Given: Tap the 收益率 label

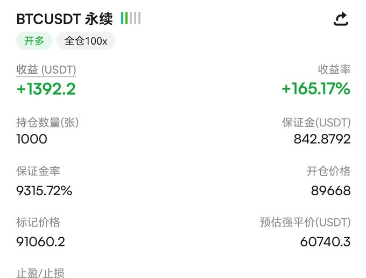Looking at the screenshot, I should coord(334,70).
